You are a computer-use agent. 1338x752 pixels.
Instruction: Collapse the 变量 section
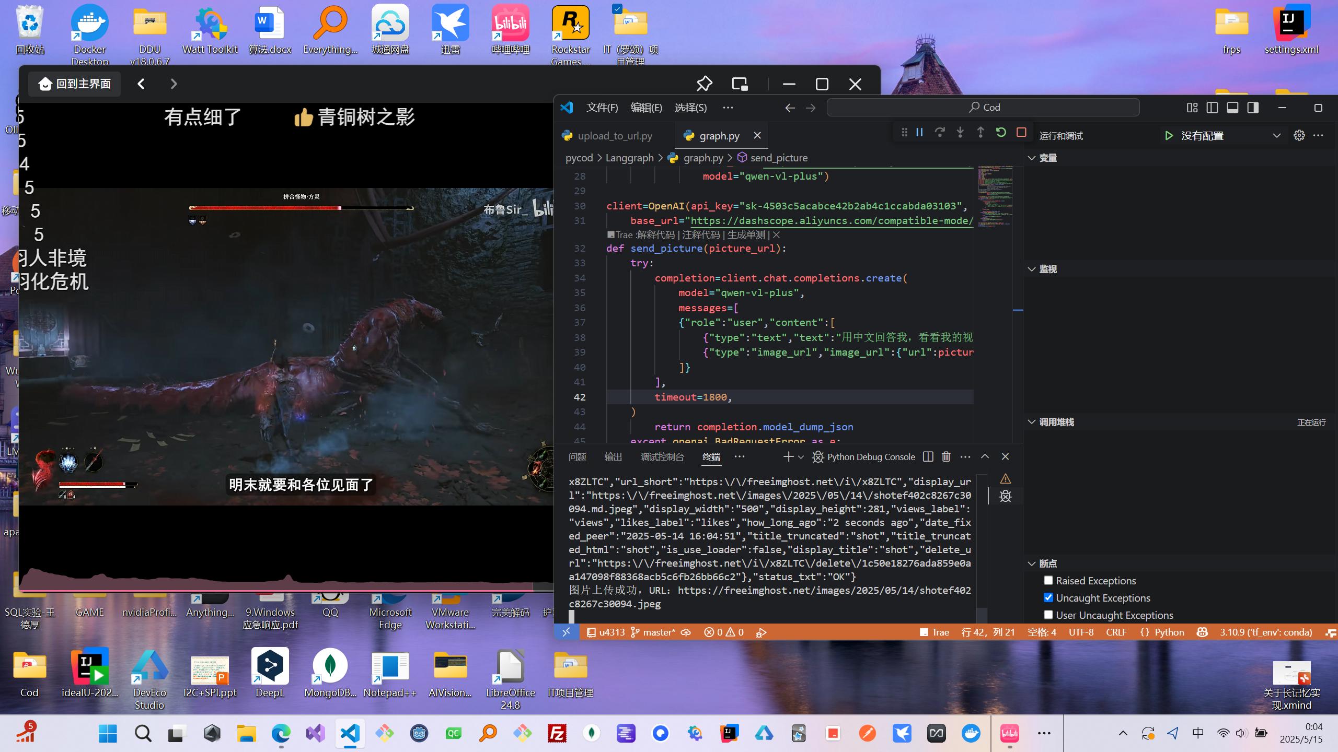[1032, 158]
